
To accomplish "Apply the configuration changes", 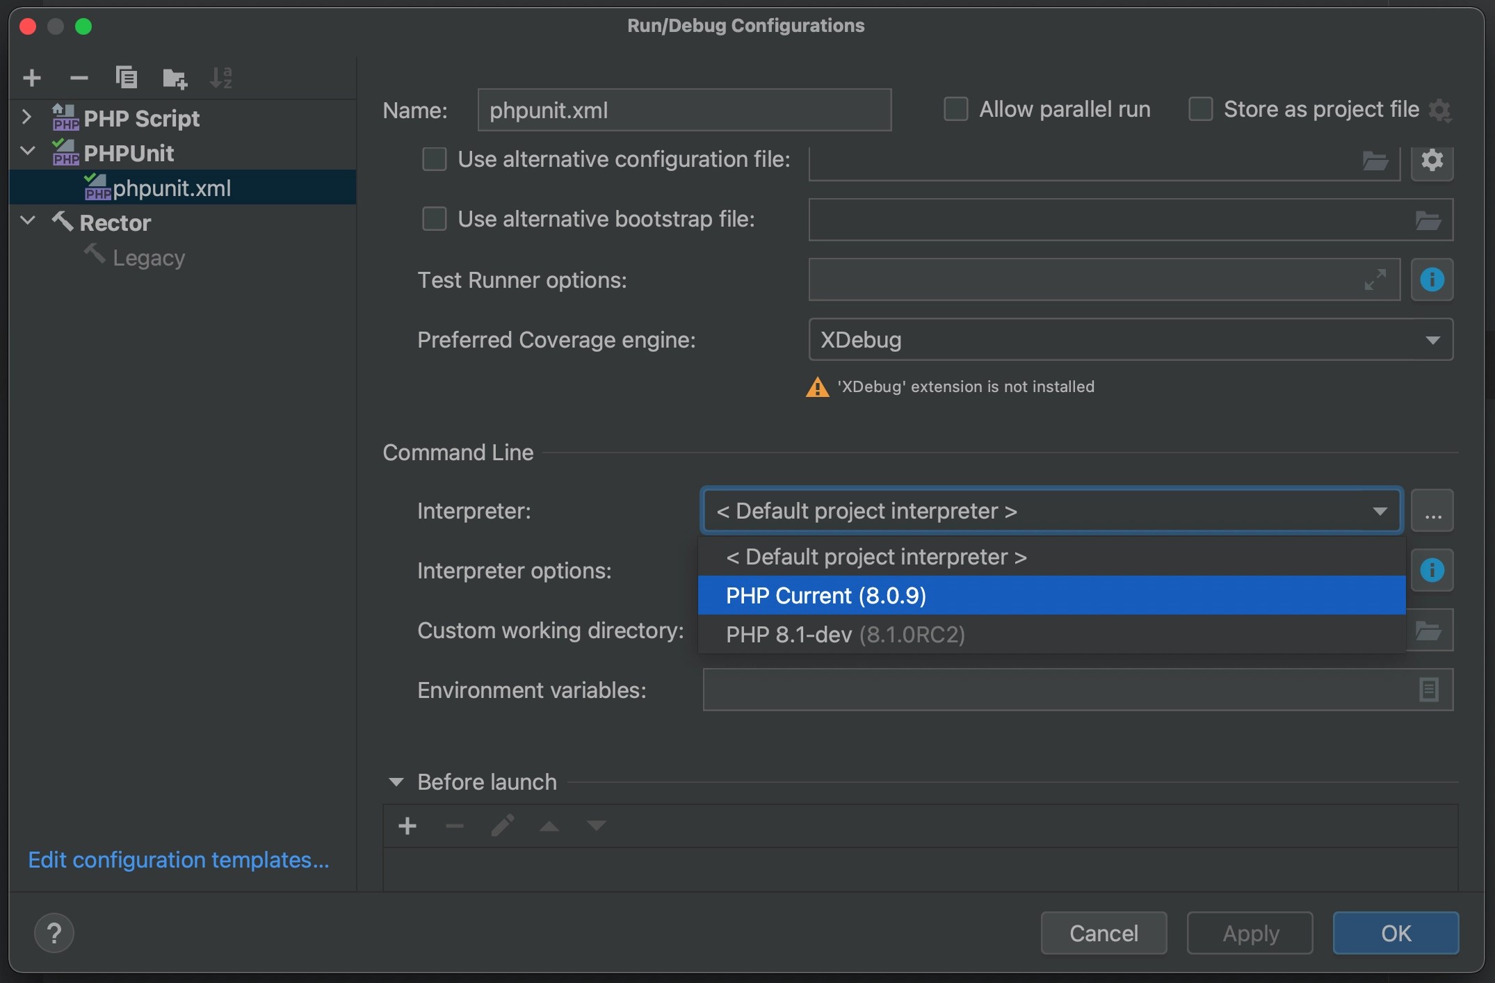I will (1249, 933).
